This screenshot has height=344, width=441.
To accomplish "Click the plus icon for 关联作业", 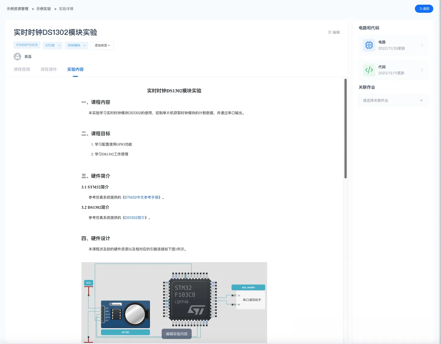I will [421, 100].
